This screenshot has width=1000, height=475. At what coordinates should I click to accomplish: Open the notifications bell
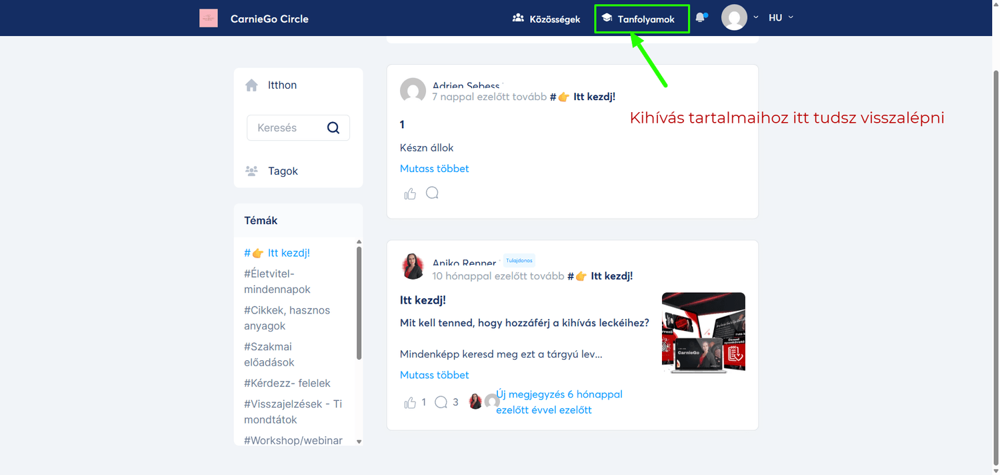[x=700, y=18]
